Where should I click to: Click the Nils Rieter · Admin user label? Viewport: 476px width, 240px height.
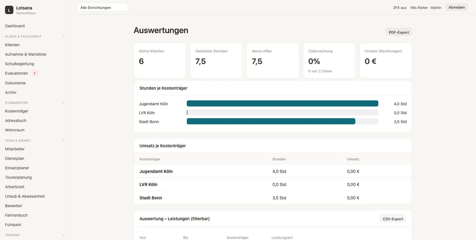tap(426, 8)
